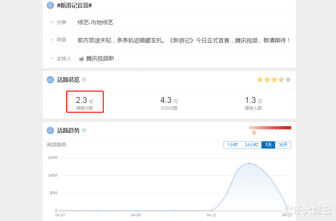
Task: Select the 7天 trend range tab
Action: point(268,145)
